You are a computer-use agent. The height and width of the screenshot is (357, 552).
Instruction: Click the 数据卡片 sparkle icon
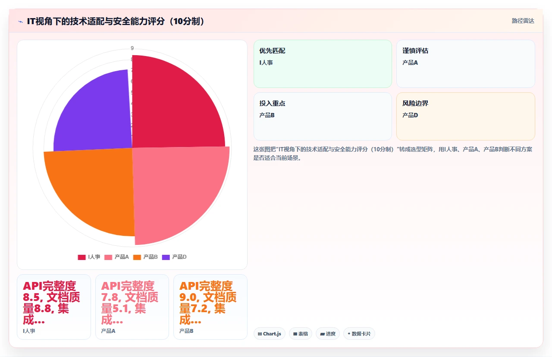click(349, 334)
